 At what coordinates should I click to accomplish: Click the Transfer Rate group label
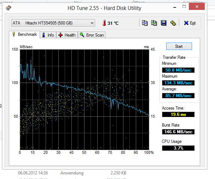[174, 57]
